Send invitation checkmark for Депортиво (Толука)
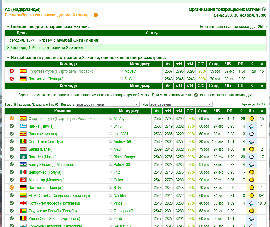This screenshot has width=270, height=227. [x=12, y=172]
